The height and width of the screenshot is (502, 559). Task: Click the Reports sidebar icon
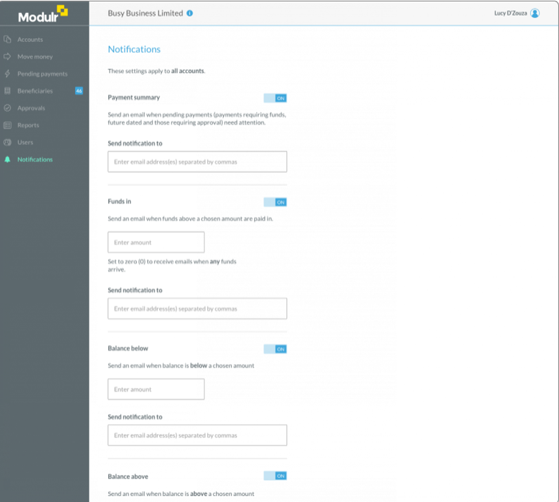pyautogui.click(x=8, y=125)
